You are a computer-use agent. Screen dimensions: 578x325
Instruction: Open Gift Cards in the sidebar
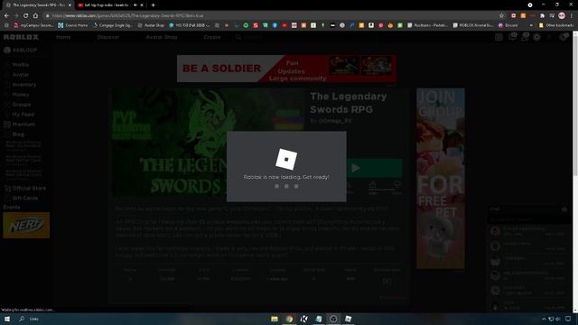[x=24, y=198]
